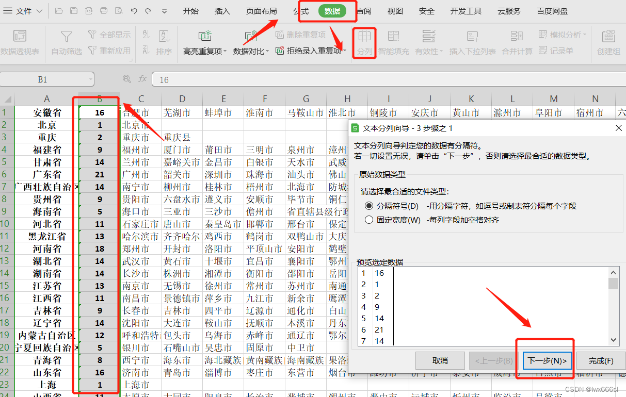Click cell 景德镇市 in column D

click(x=182, y=298)
